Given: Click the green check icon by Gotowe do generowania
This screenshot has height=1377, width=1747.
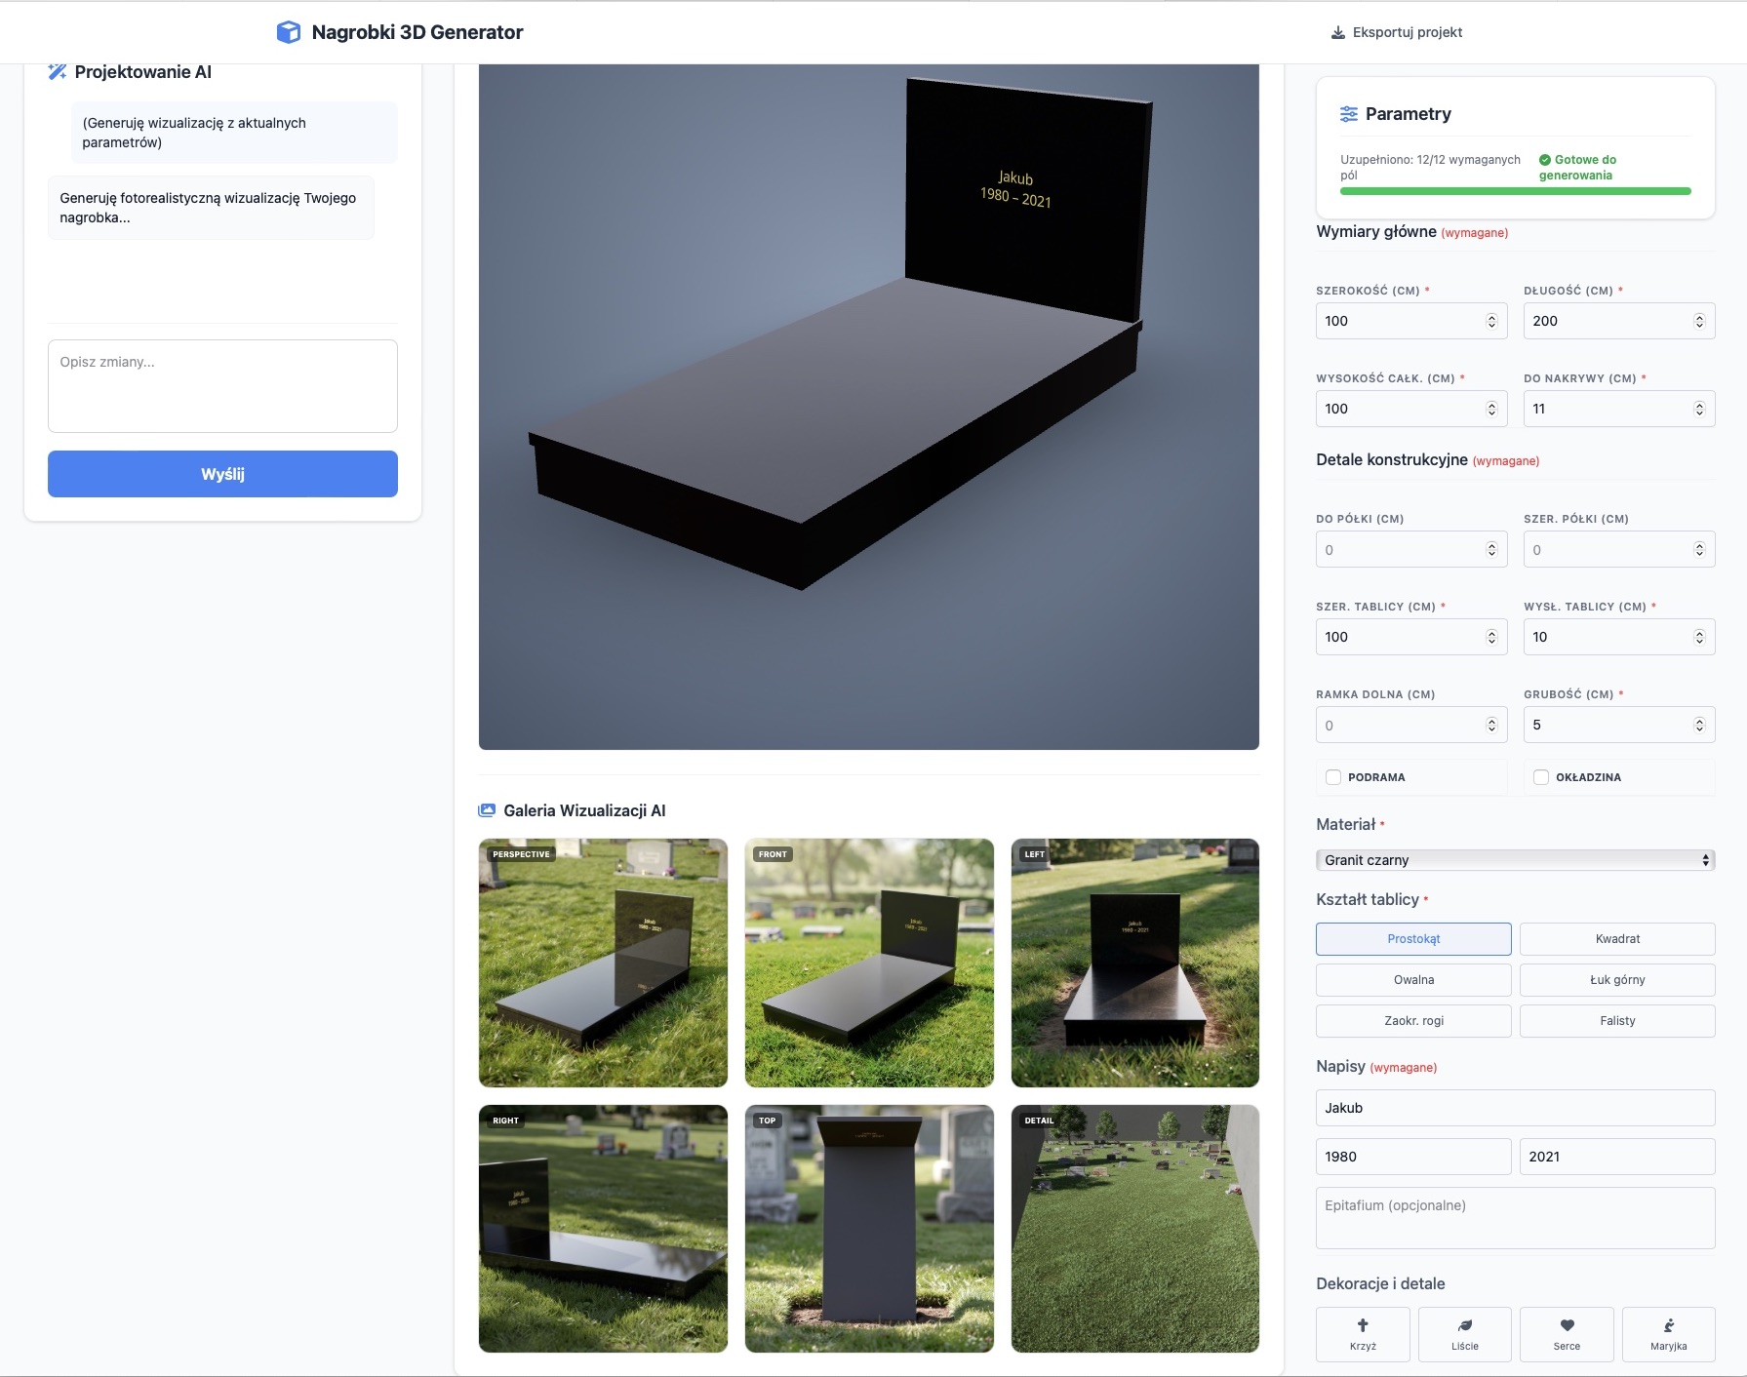Looking at the screenshot, I should point(1545,160).
